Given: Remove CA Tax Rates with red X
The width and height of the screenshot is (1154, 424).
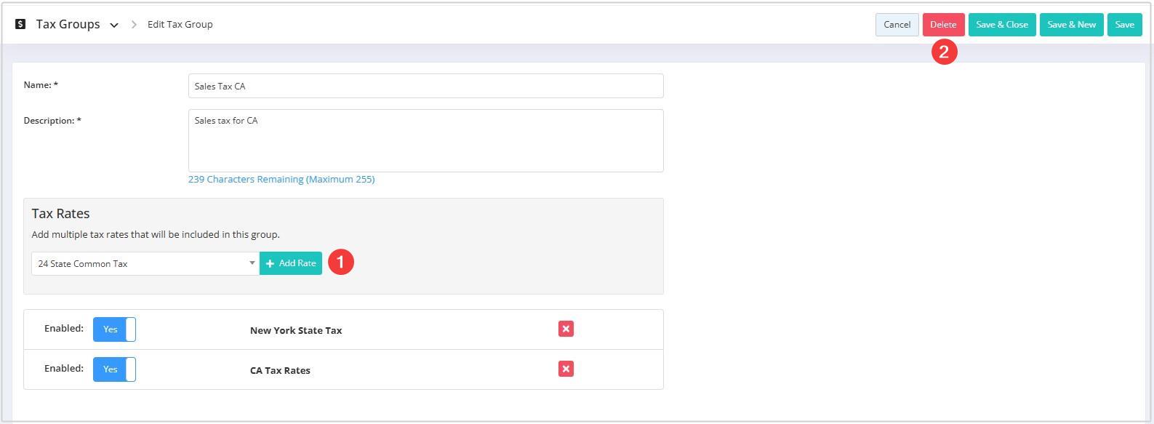Looking at the screenshot, I should pos(566,369).
